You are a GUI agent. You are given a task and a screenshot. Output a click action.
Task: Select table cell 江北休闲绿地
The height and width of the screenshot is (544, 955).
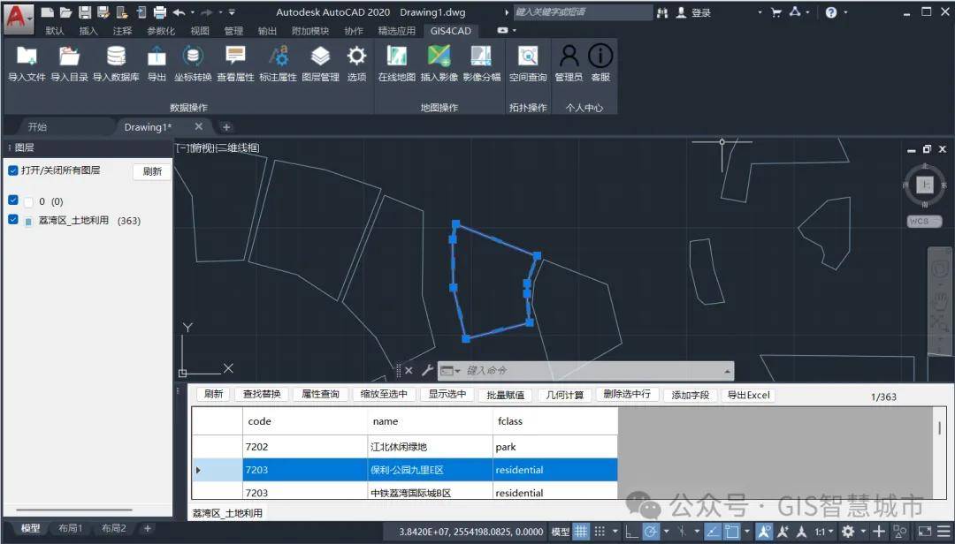pos(430,447)
